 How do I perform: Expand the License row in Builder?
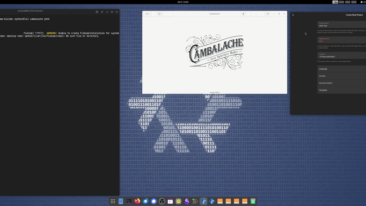coord(342,76)
